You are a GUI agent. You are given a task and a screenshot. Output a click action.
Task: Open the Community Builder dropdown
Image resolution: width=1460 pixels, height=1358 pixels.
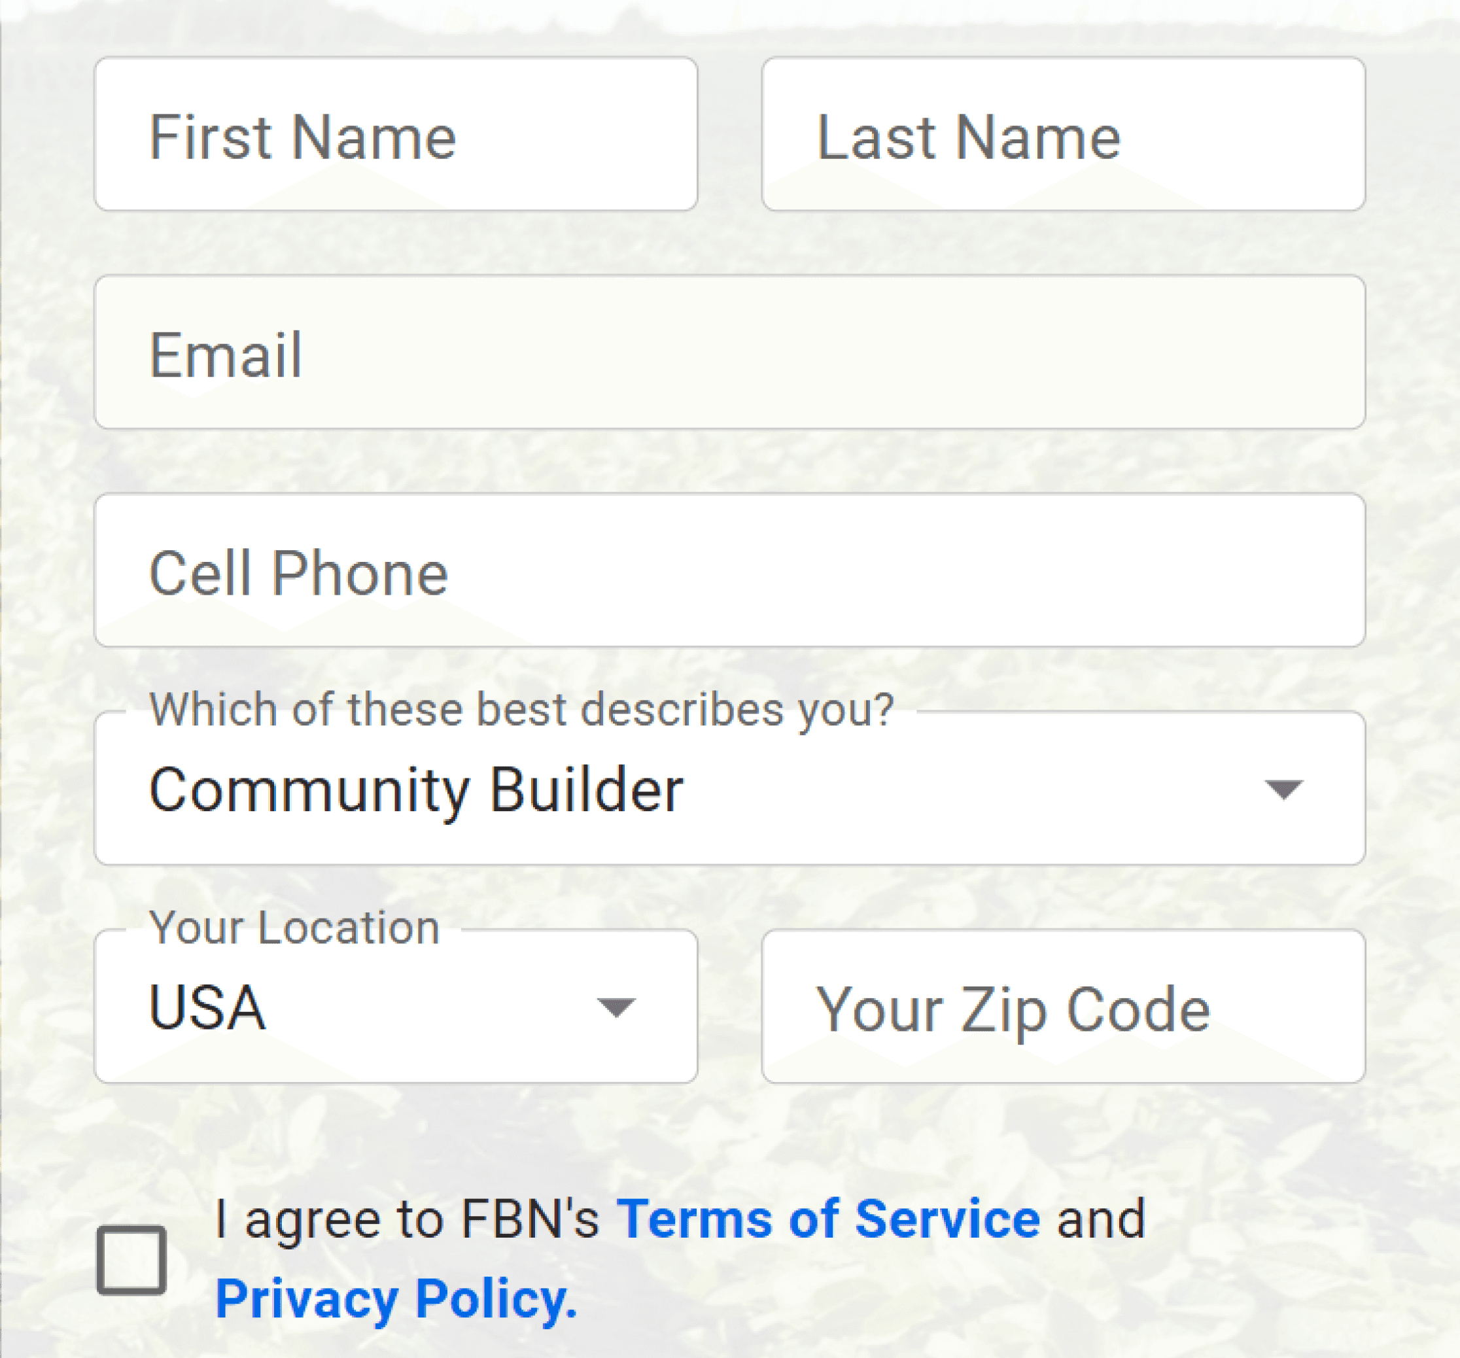click(730, 788)
